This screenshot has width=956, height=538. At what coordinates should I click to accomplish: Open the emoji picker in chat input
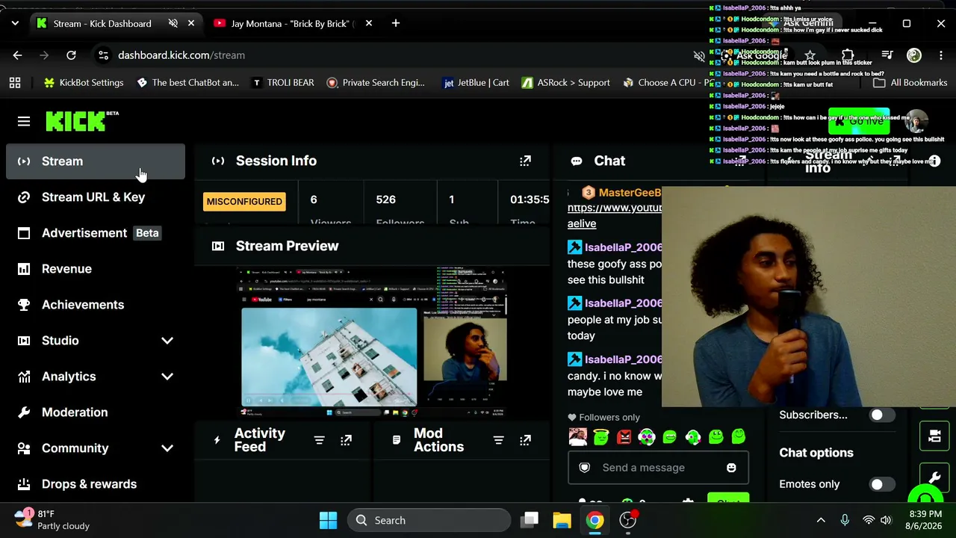pos(731,468)
